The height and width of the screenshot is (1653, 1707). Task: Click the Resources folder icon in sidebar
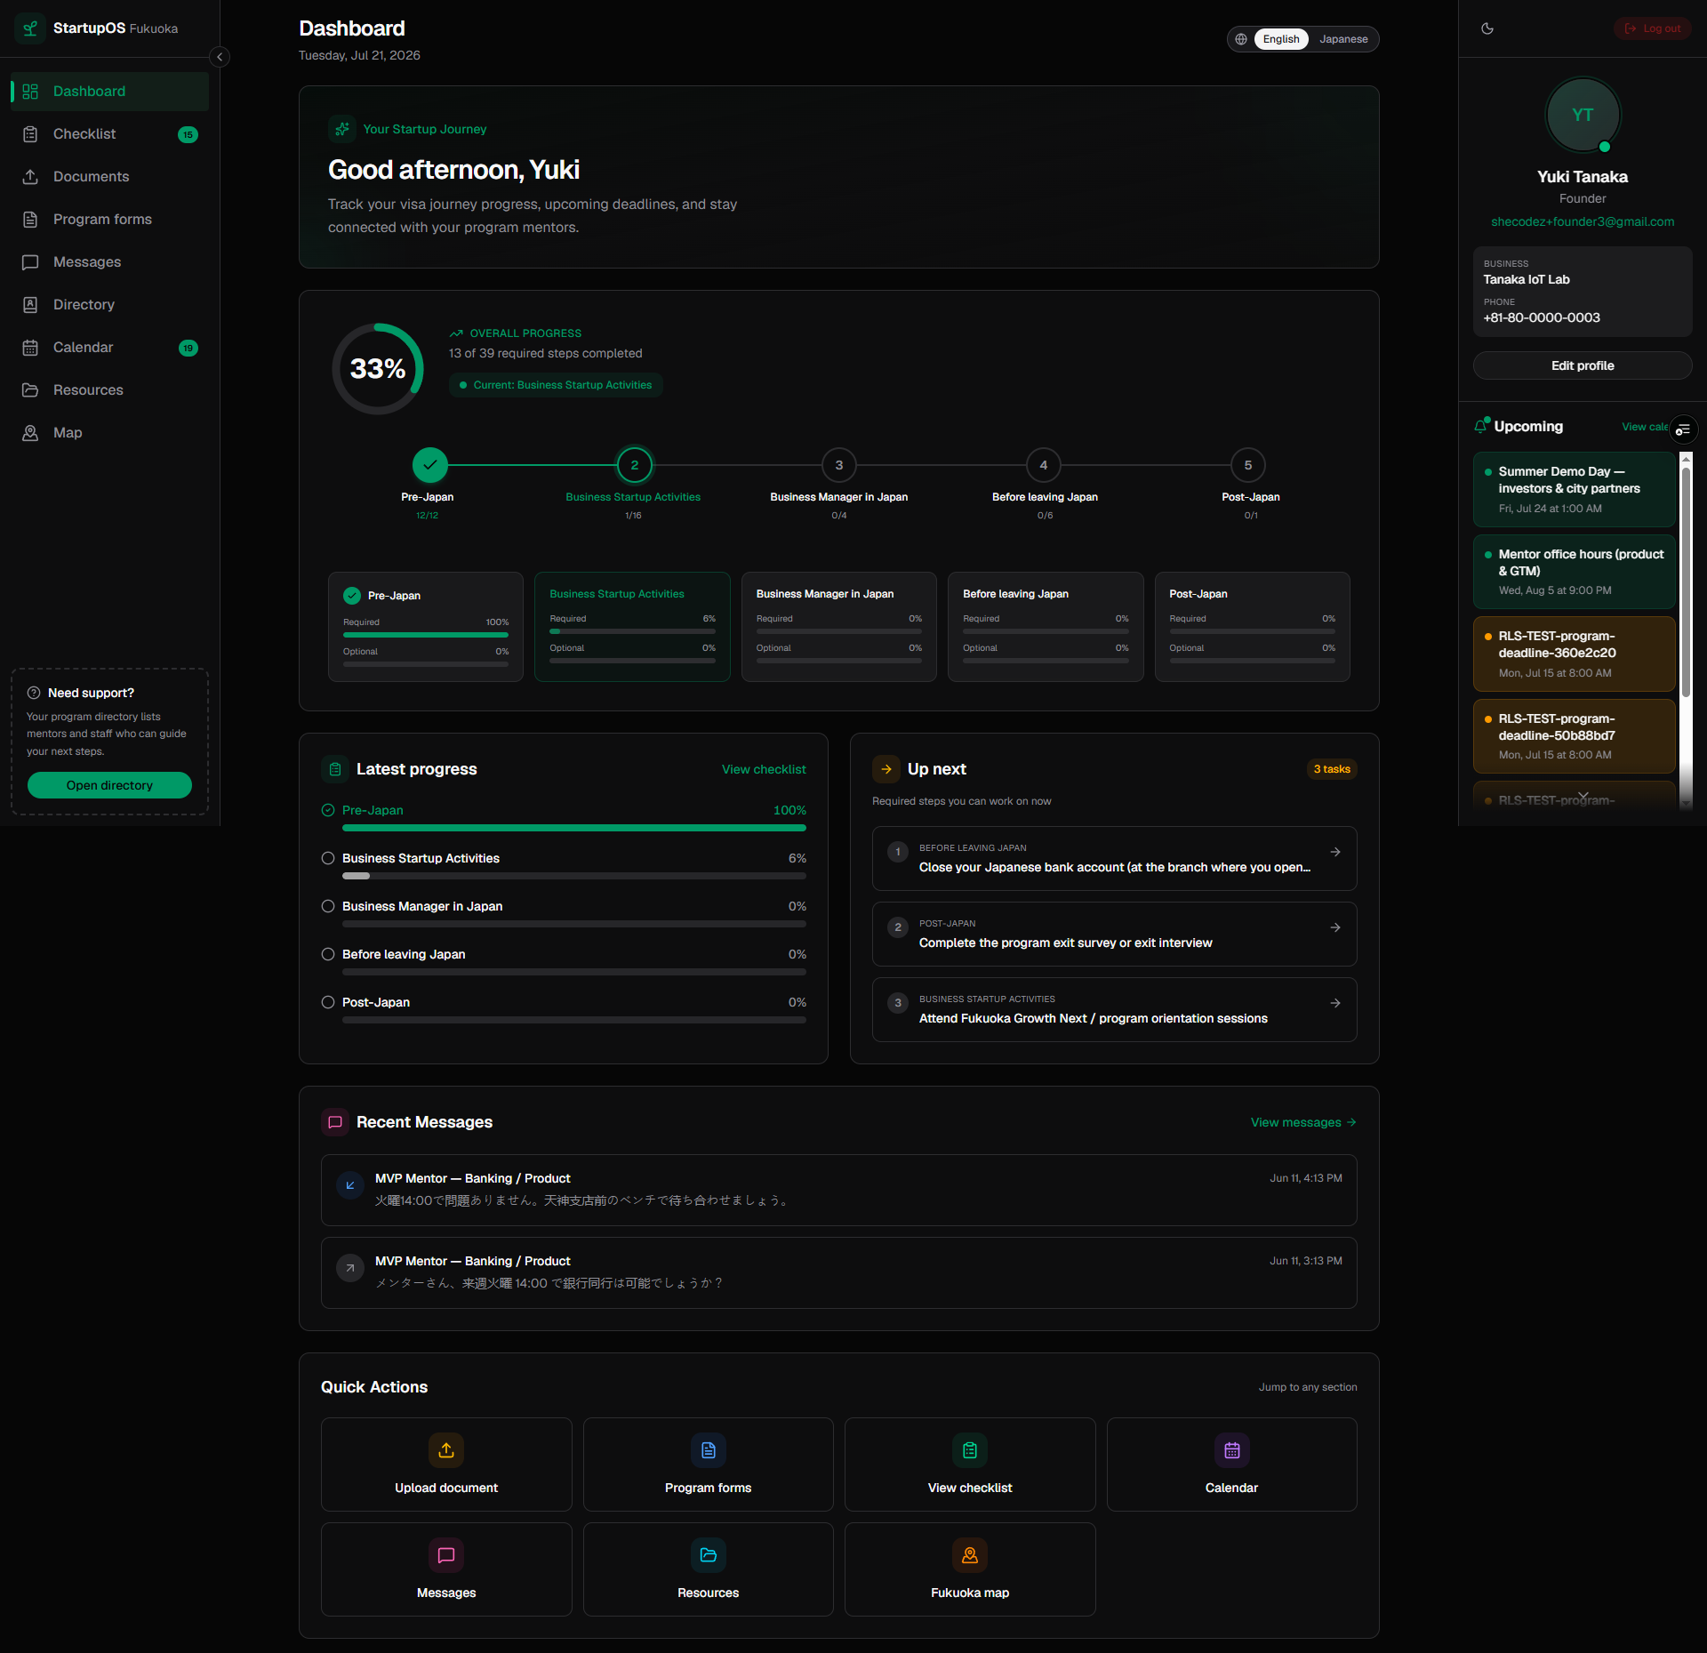click(x=30, y=390)
